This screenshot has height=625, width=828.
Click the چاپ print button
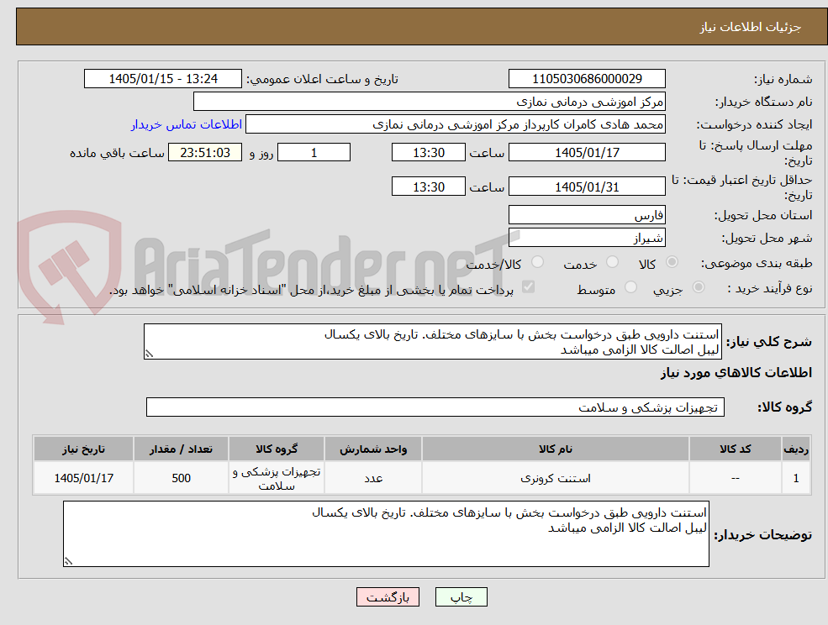[x=461, y=597]
